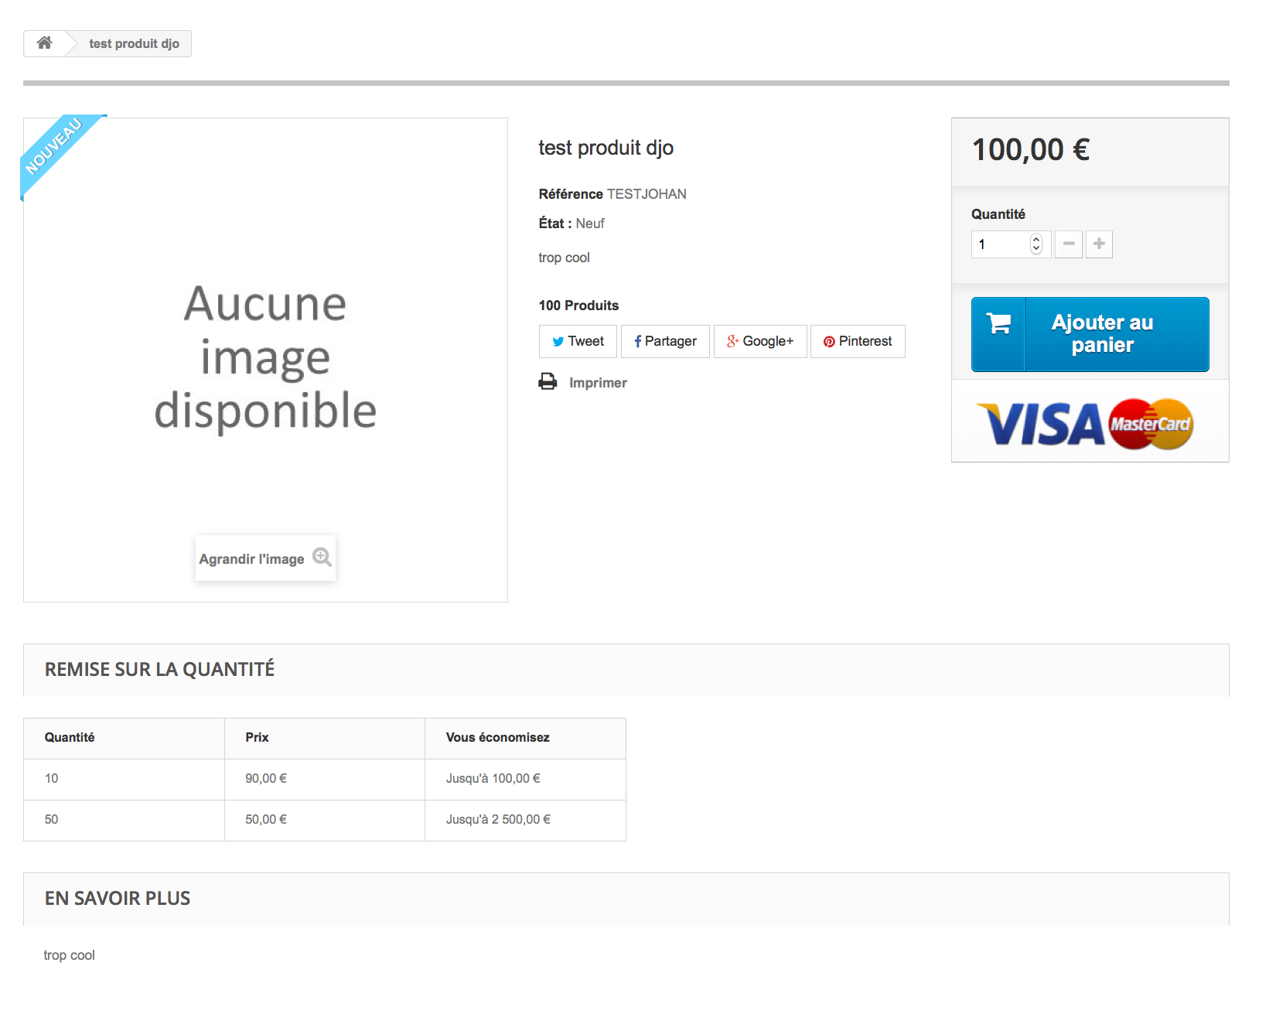Add product with Ajouter au panier
1276x1024 pixels.
1090,334
